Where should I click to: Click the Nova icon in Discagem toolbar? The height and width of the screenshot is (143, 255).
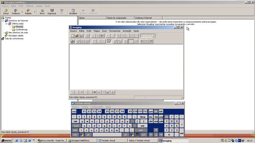(x=42, y=12)
